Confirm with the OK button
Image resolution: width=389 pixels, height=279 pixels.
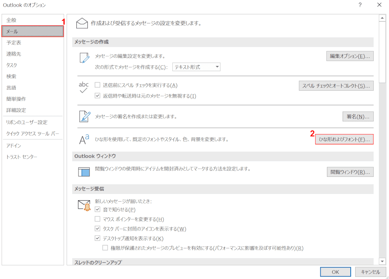335,272
